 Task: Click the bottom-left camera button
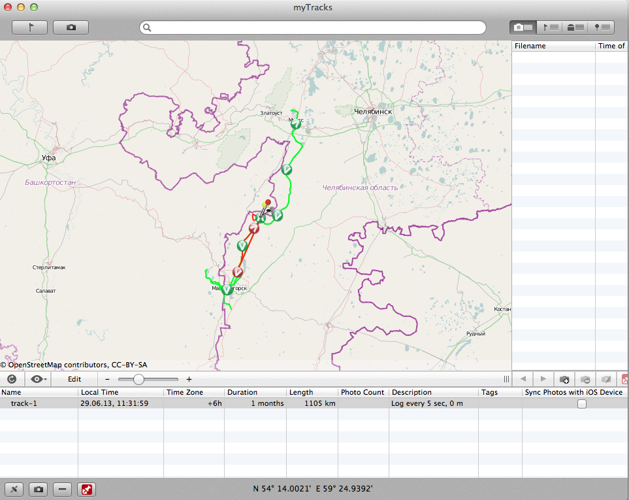coord(38,489)
